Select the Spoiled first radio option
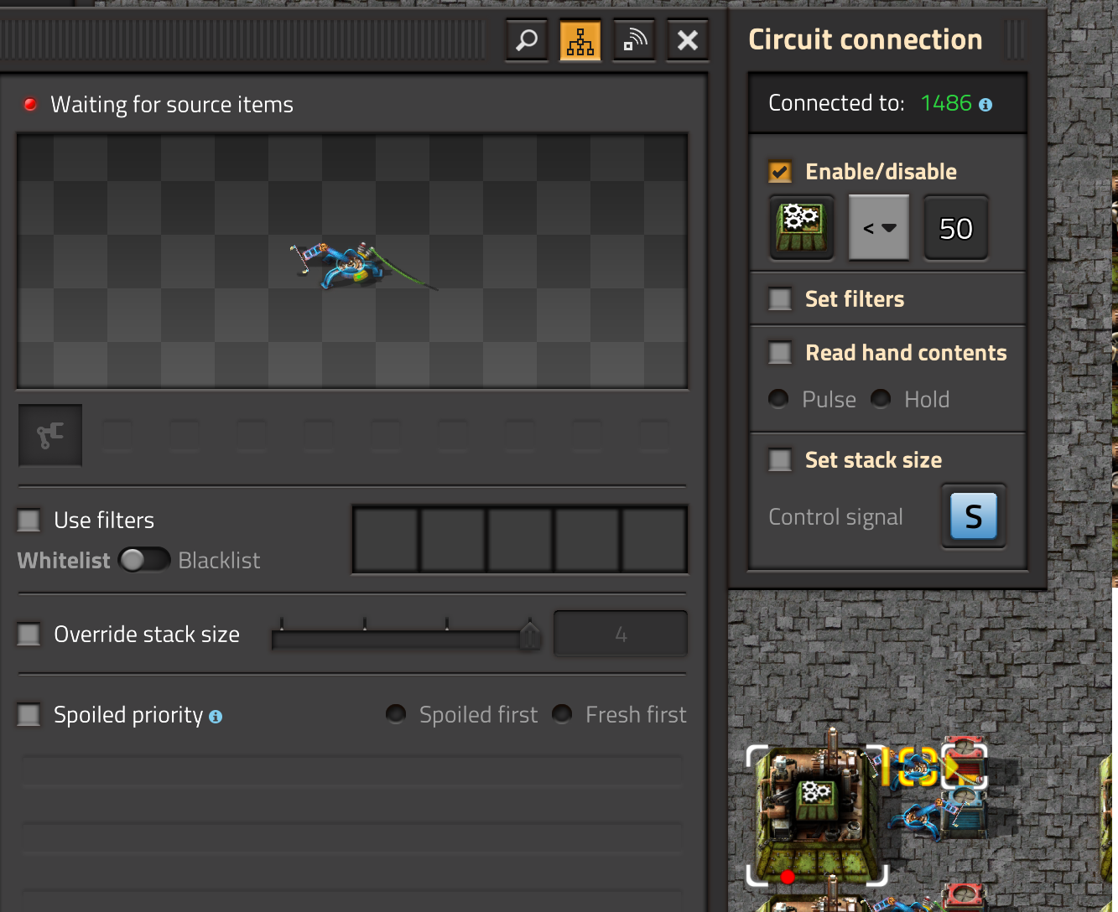This screenshot has height=912, width=1118. coord(396,714)
